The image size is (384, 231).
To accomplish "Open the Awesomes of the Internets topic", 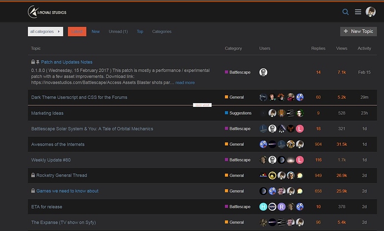I will point(58,144).
